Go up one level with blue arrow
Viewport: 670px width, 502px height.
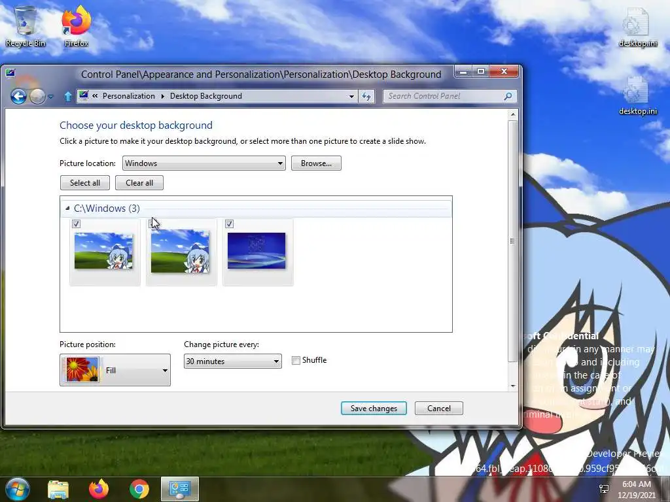click(67, 97)
